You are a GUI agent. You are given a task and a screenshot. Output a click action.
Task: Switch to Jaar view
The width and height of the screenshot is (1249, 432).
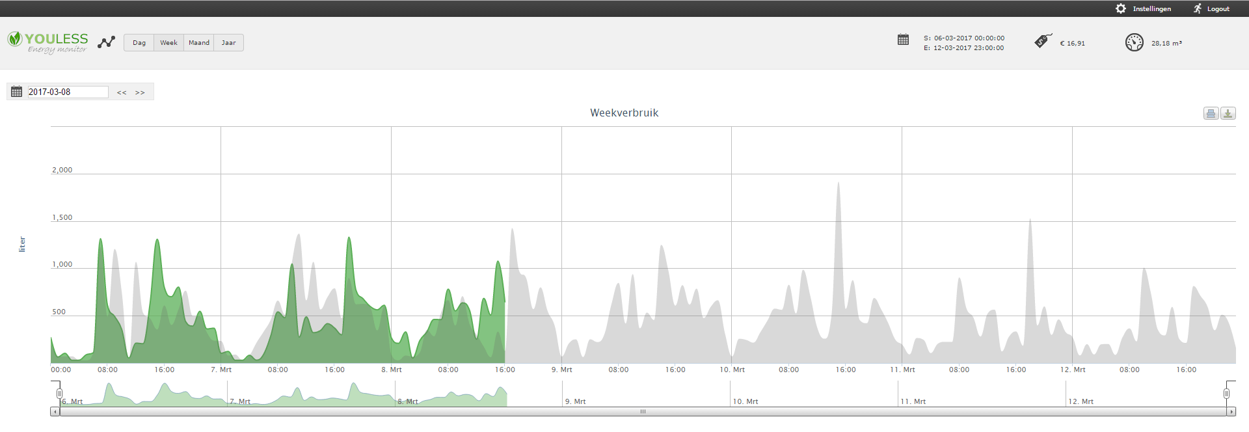[x=229, y=43]
